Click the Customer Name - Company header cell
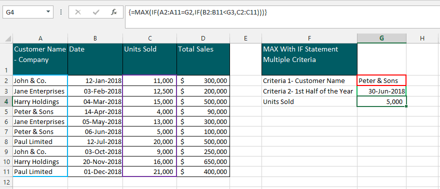 (x=40, y=59)
